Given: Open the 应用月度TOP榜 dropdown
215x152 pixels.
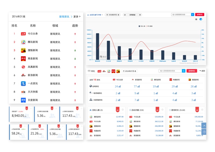Looking at the screenshot, I should tap(95, 15).
